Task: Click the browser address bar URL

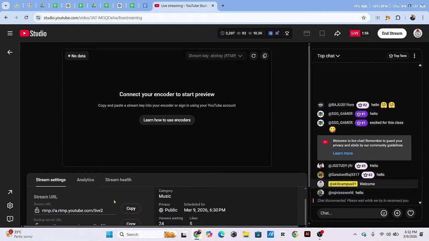Action: coord(93,18)
